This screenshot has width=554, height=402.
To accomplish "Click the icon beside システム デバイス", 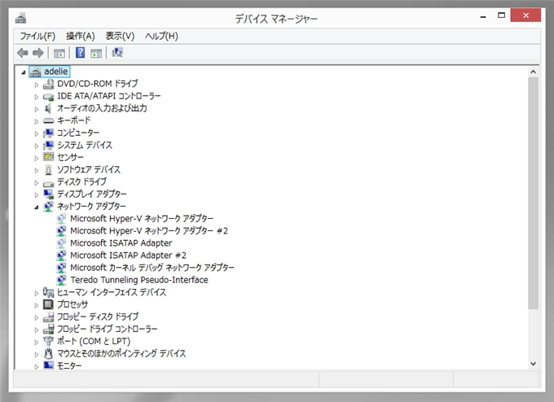I will click(48, 145).
